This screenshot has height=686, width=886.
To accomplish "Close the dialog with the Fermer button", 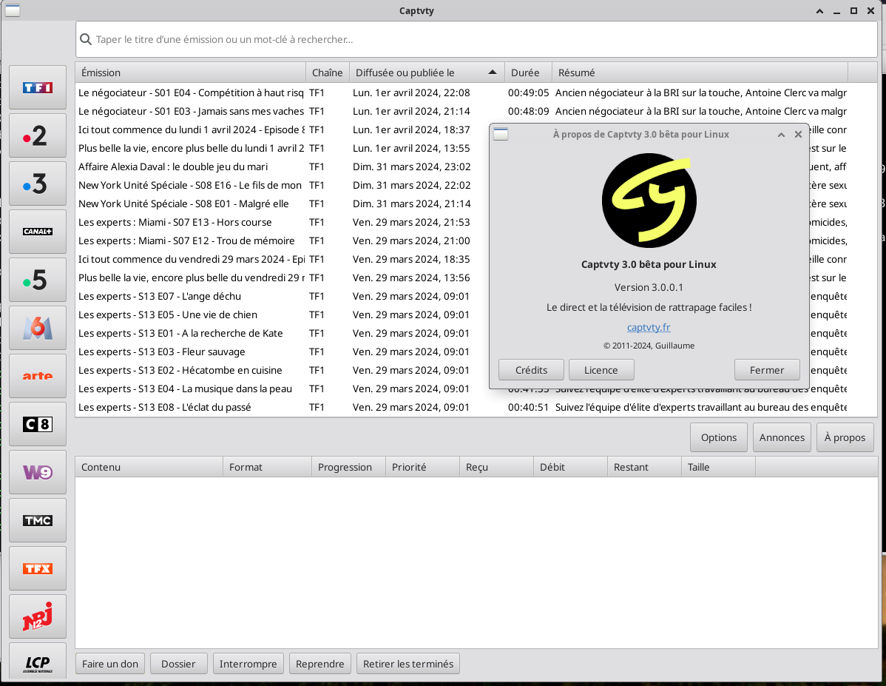I will tap(767, 370).
